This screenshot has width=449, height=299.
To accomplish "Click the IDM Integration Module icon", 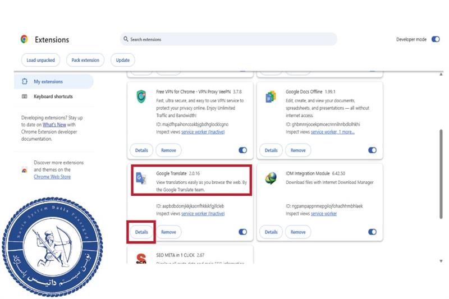I will (x=271, y=178).
